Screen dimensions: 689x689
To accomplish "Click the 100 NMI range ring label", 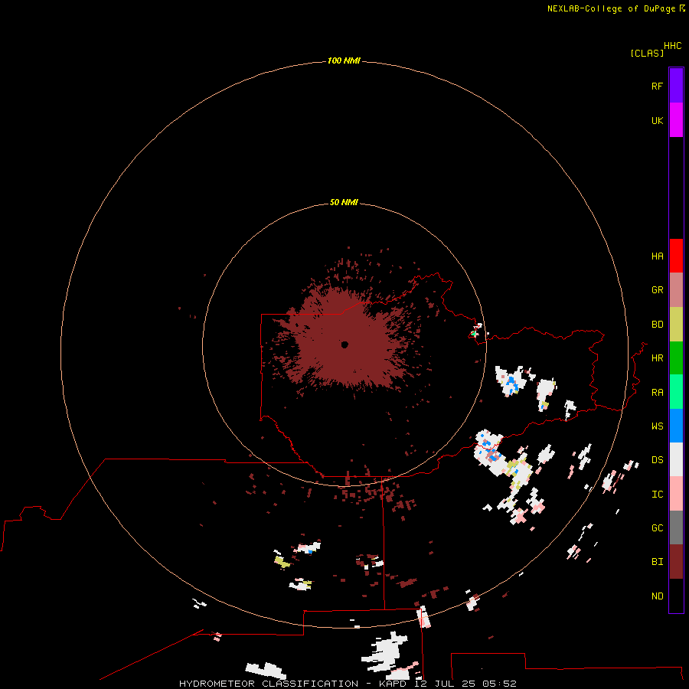I will 344,60.
